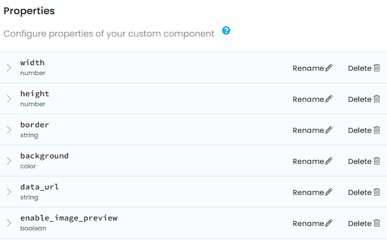387x241 pixels.
Task: Expand the width property chevron
Action: click(9, 68)
